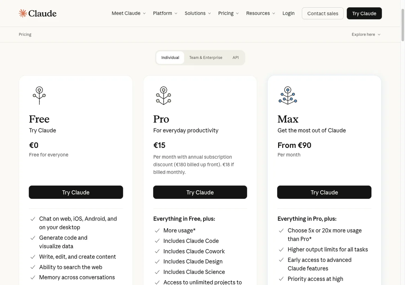Click 'Everything in Pro, plus:' heading
The image size is (405, 285).
pyautogui.click(x=307, y=218)
